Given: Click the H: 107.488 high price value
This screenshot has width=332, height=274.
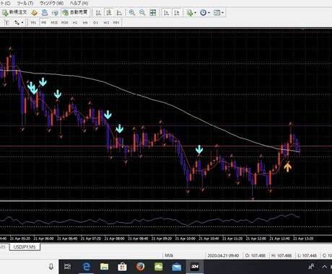Looking at the screenshot, I should pyautogui.click(x=281, y=255).
